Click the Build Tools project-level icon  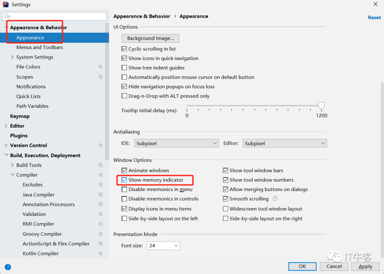tap(101, 165)
